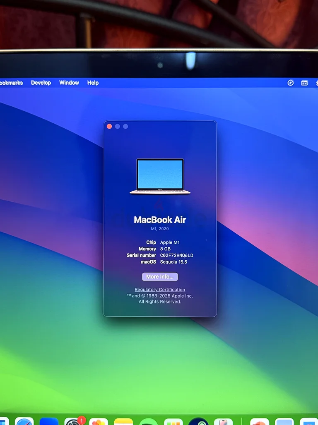Screen dimensions: 318x425
Task: Click the "8 GB" memory value
Action: pyautogui.click(x=165, y=249)
